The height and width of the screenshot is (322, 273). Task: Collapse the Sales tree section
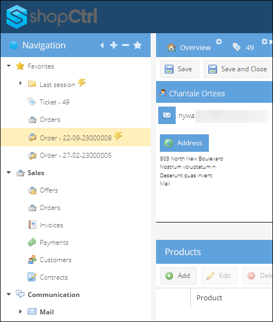coord(9,172)
